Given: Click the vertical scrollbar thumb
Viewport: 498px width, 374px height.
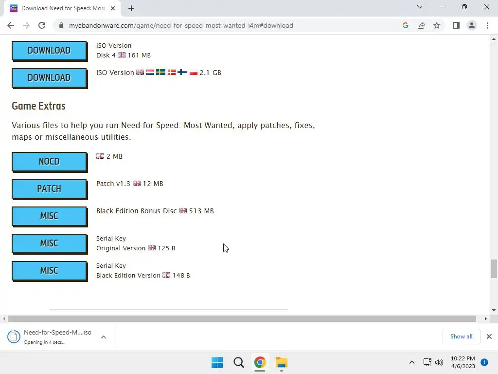Looking at the screenshot, I should coord(494,269).
